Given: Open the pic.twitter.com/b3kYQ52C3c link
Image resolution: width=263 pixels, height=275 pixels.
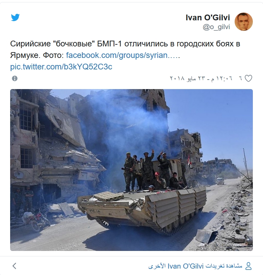Looking at the screenshot, I should click(x=61, y=67).
